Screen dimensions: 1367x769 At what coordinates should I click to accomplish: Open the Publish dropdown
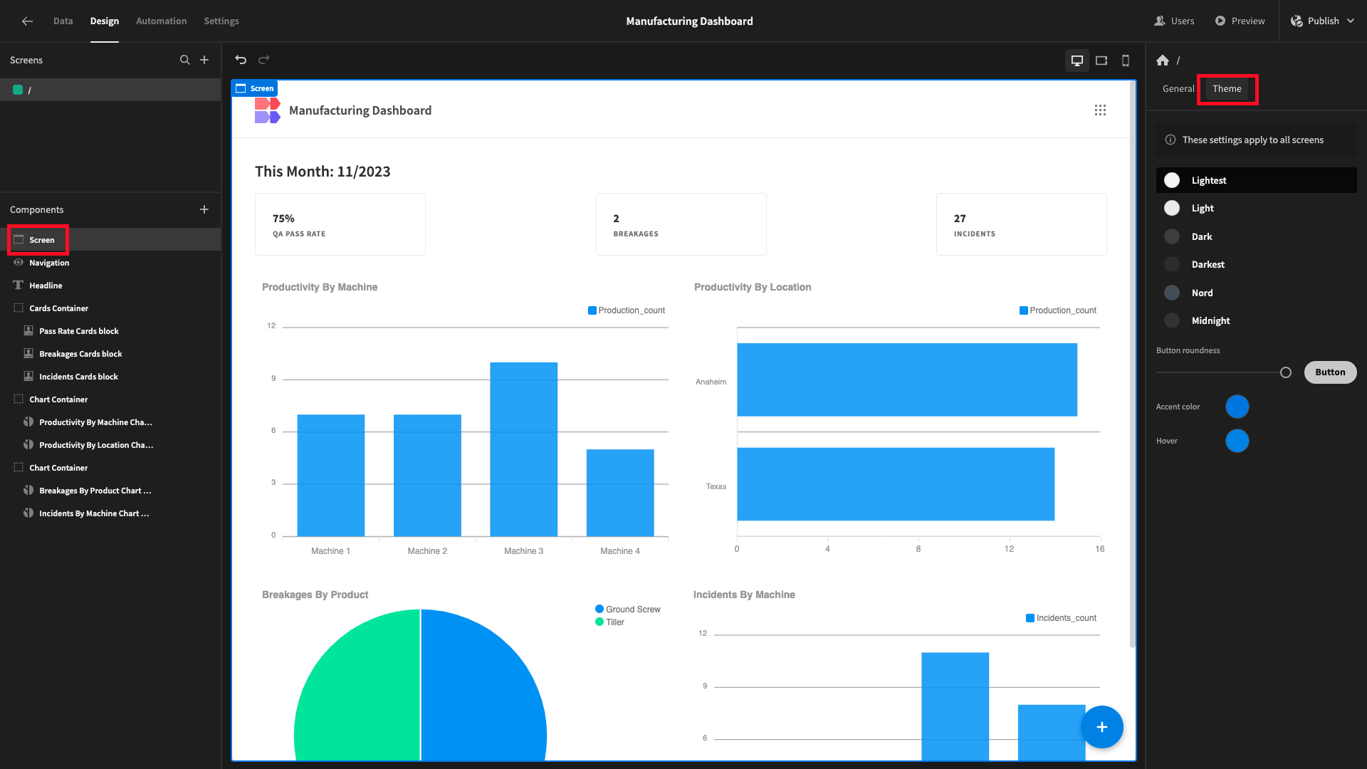(1322, 21)
